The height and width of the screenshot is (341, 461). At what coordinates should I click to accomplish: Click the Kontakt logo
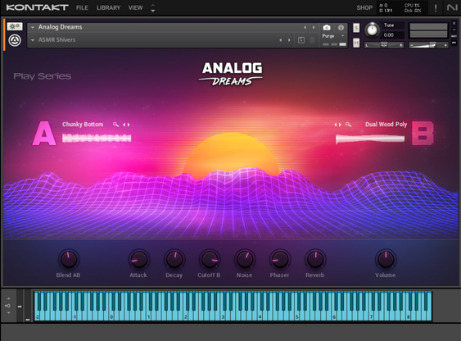tap(37, 7)
